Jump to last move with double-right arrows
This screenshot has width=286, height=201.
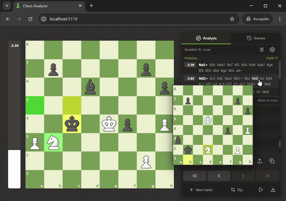[x=267, y=176]
